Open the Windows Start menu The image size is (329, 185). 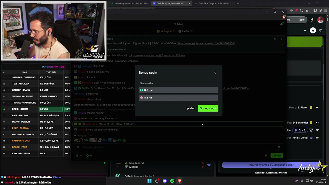149,181
